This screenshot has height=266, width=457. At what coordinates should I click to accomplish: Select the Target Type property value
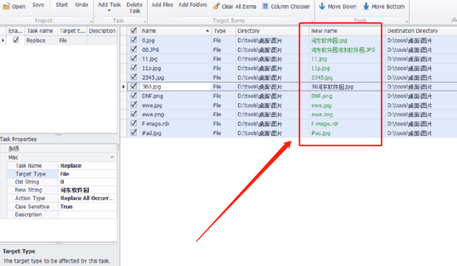[87, 174]
